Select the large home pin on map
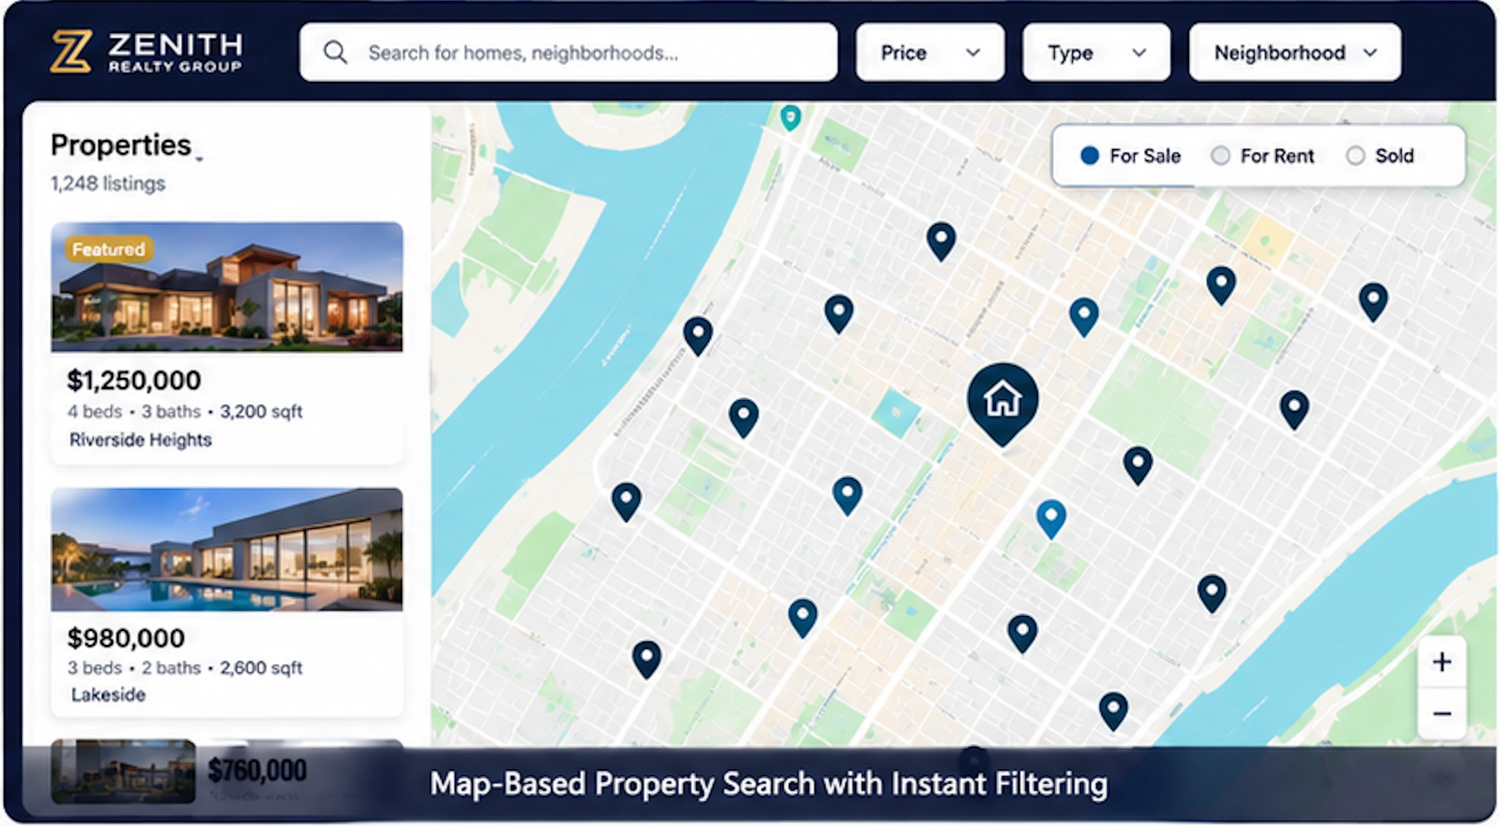 coord(1003,404)
